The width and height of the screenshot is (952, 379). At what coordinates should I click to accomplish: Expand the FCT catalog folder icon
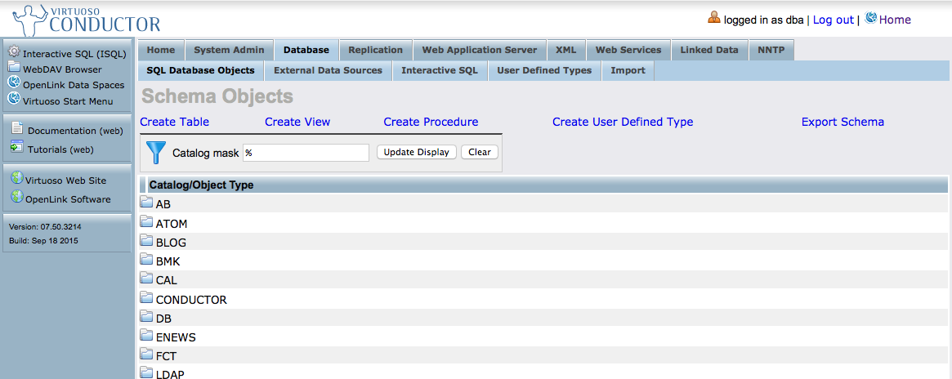pyautogui.click(x=146, y=354)
